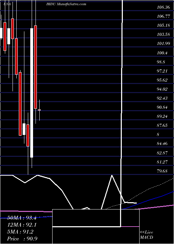The height and width of the screenshot is (244, 174).
Task: Click the USA market label
Action: [x=7, y=4]
